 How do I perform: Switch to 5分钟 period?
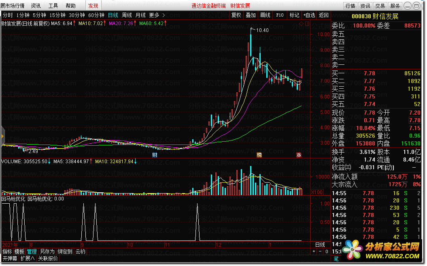pyautogui.click(x=40, y=15)
